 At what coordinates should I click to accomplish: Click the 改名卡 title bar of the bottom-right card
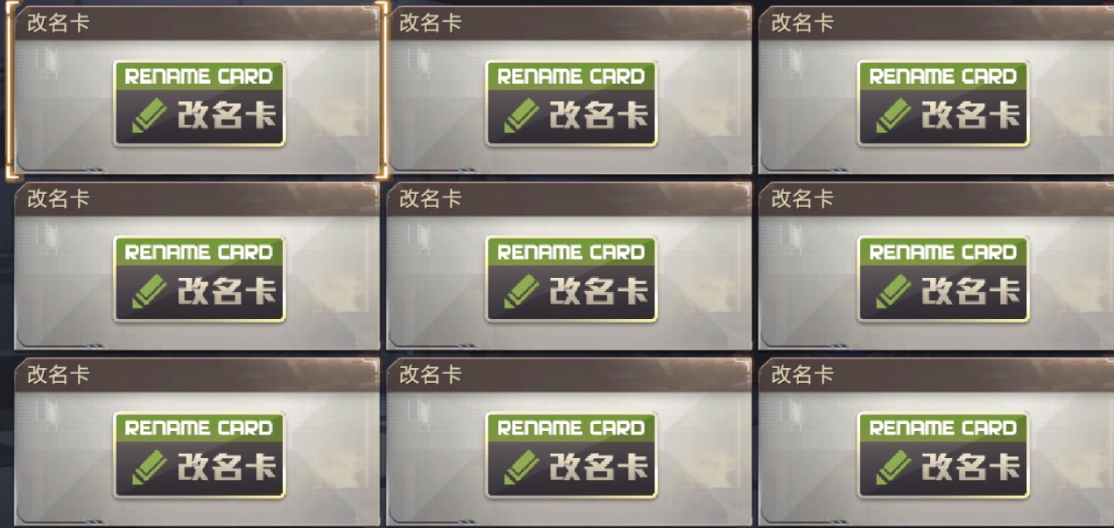[936, 375]
